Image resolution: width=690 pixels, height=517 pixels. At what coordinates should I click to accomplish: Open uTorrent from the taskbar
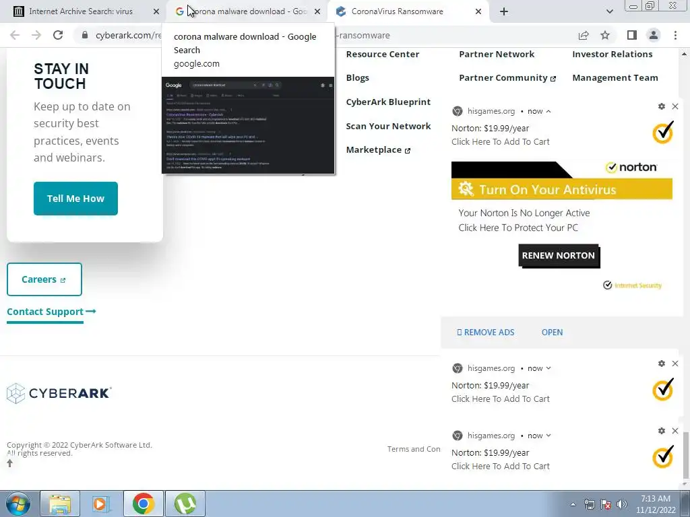click(x=185, y=504)
